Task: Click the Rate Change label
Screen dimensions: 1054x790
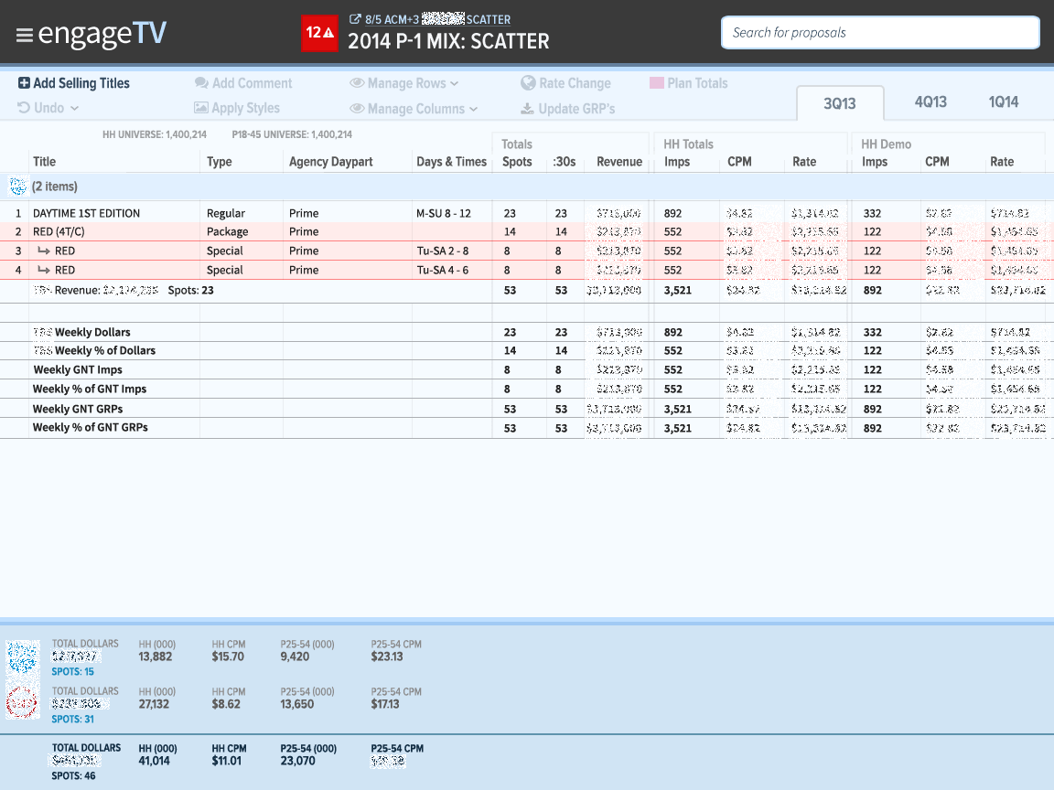Action: [575, 83]
